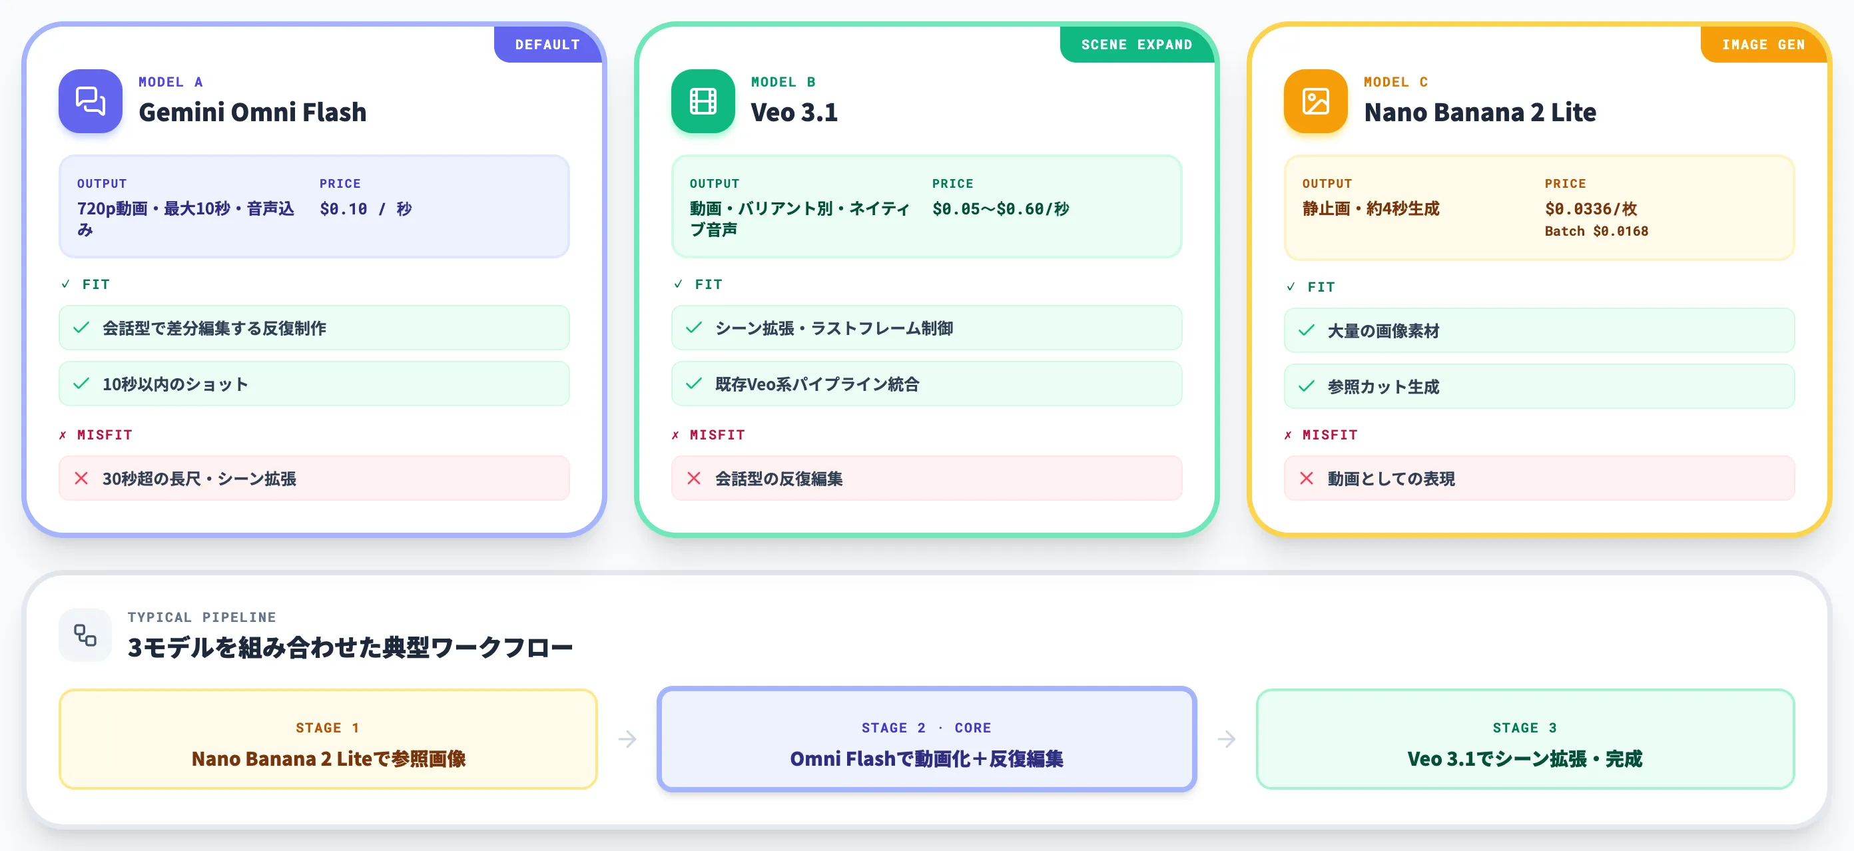1854x851 pixels.
Task: Click the red X icon beside 動画としての表現
Action: (1307, 478)
